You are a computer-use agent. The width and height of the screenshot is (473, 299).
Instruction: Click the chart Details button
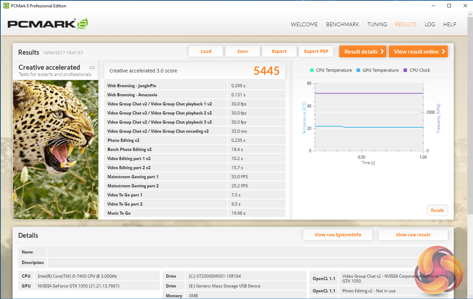(x=437, y=210)
